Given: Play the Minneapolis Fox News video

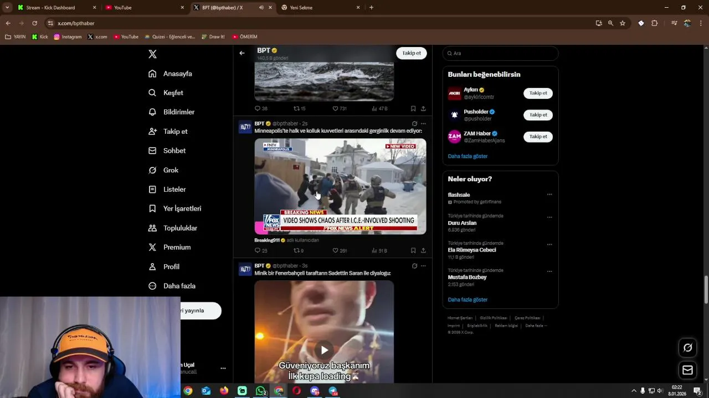Looking at the screenshot, I should tap(340, 186).
